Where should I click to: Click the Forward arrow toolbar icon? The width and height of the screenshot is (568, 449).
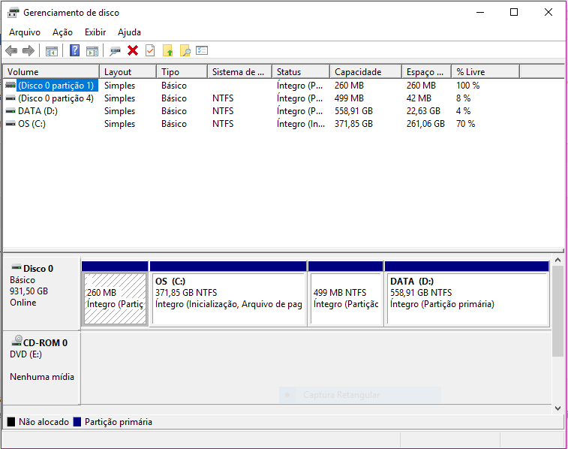click(29, 51)
